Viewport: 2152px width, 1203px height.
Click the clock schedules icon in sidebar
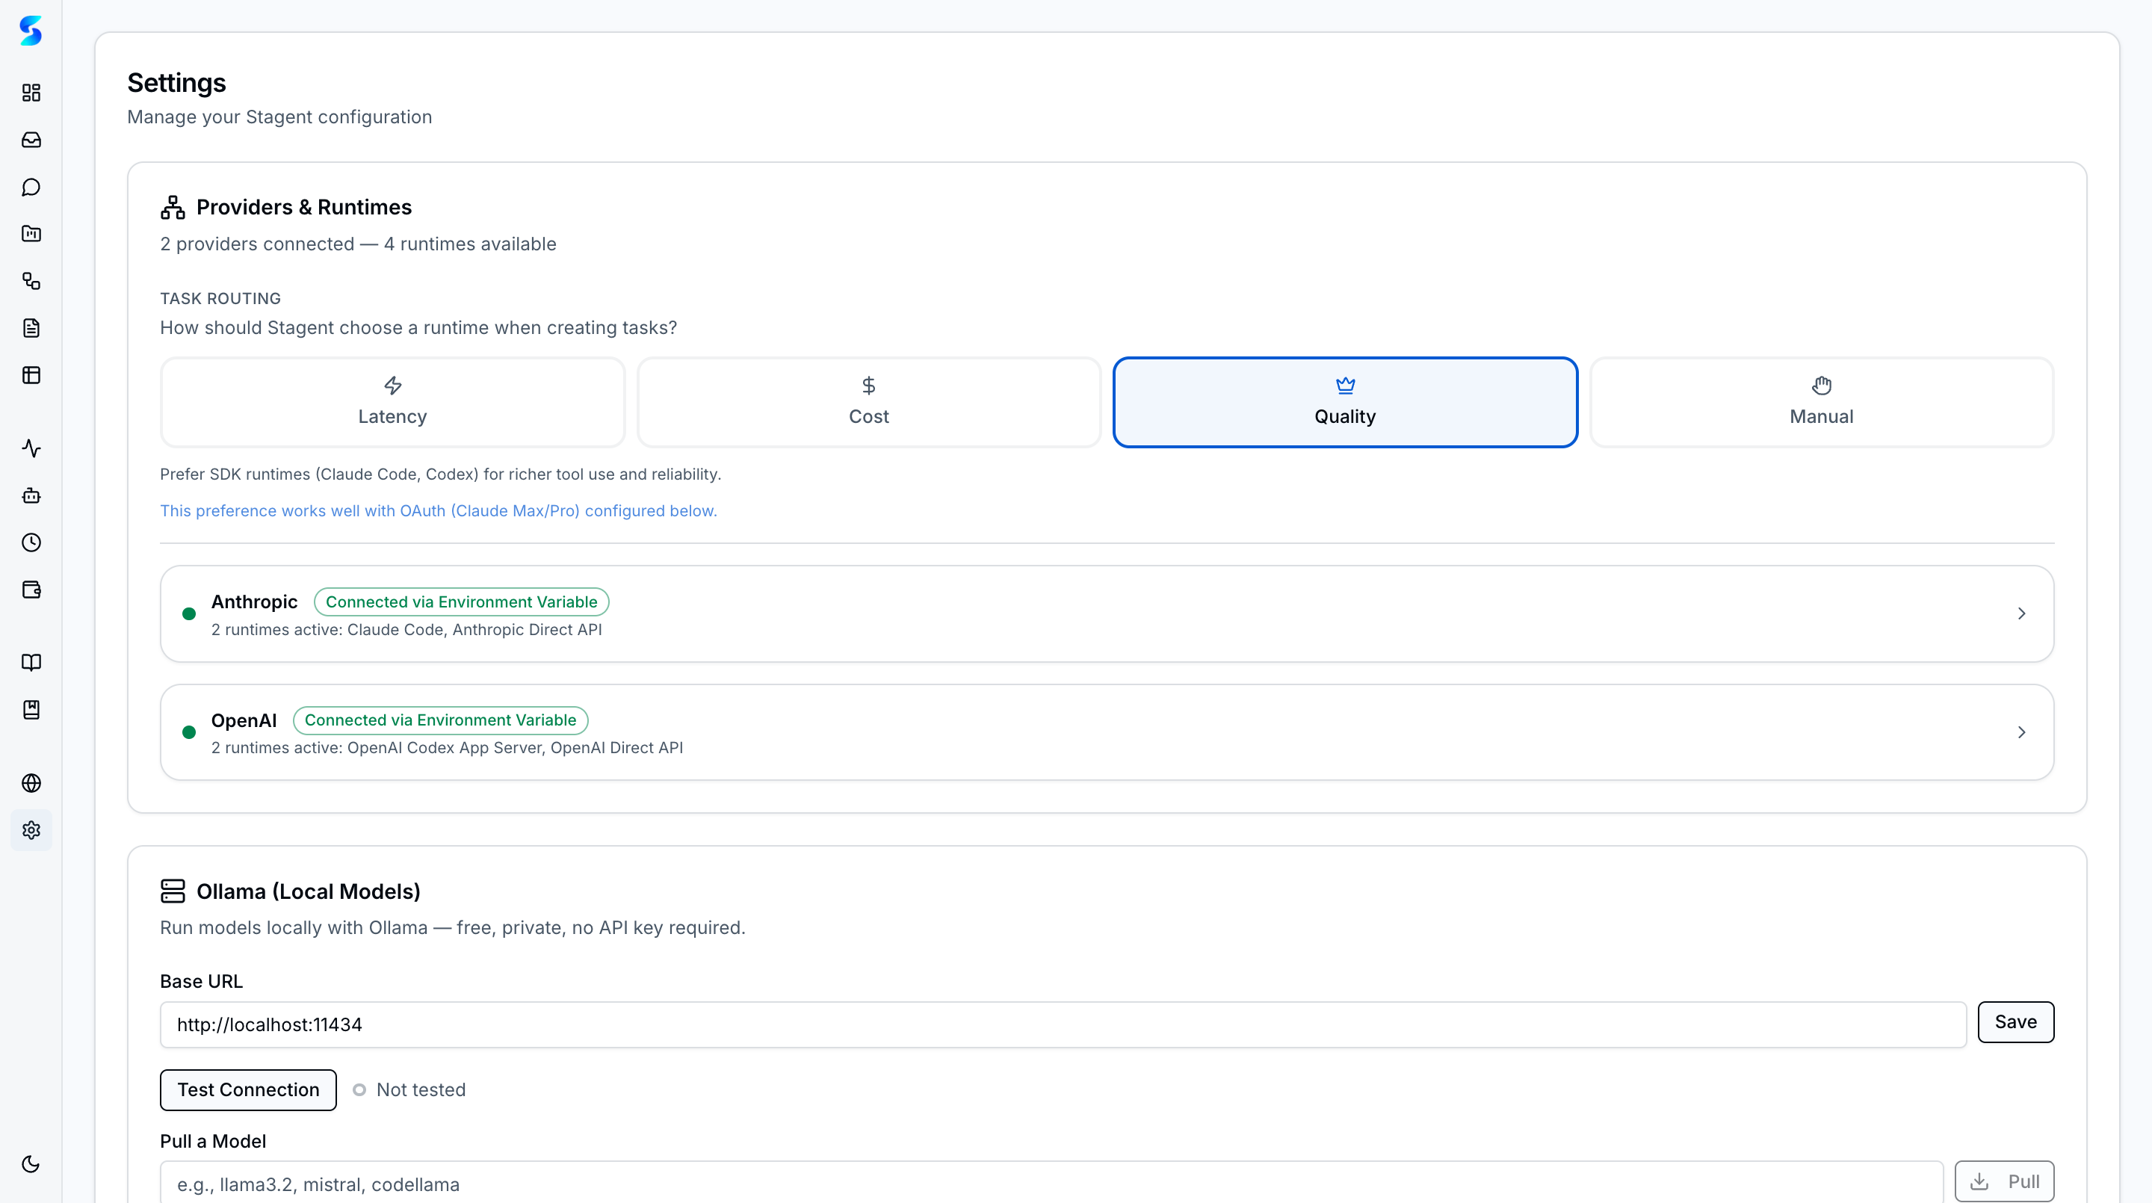click(x=31, y=543)
